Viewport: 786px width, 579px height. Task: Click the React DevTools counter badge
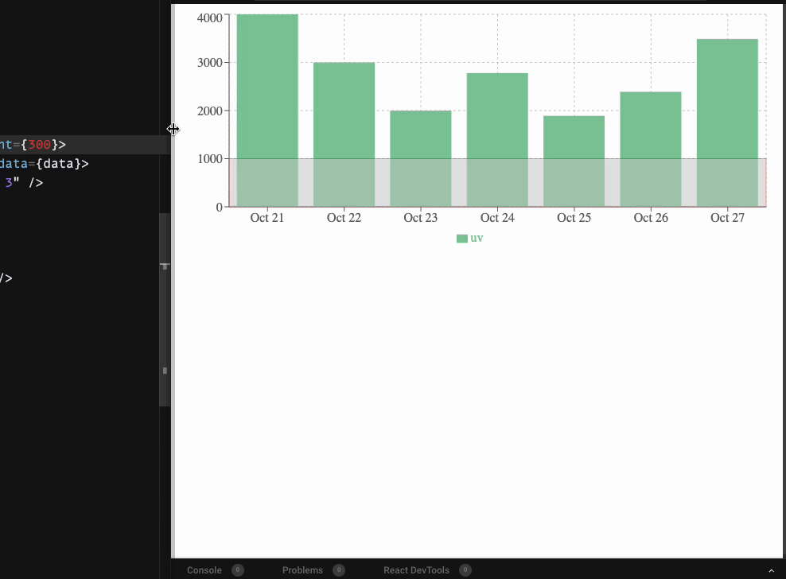point(465,569)
